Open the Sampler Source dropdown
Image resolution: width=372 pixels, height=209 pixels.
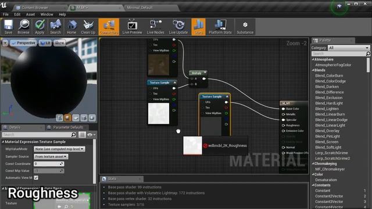pos(51,157)
